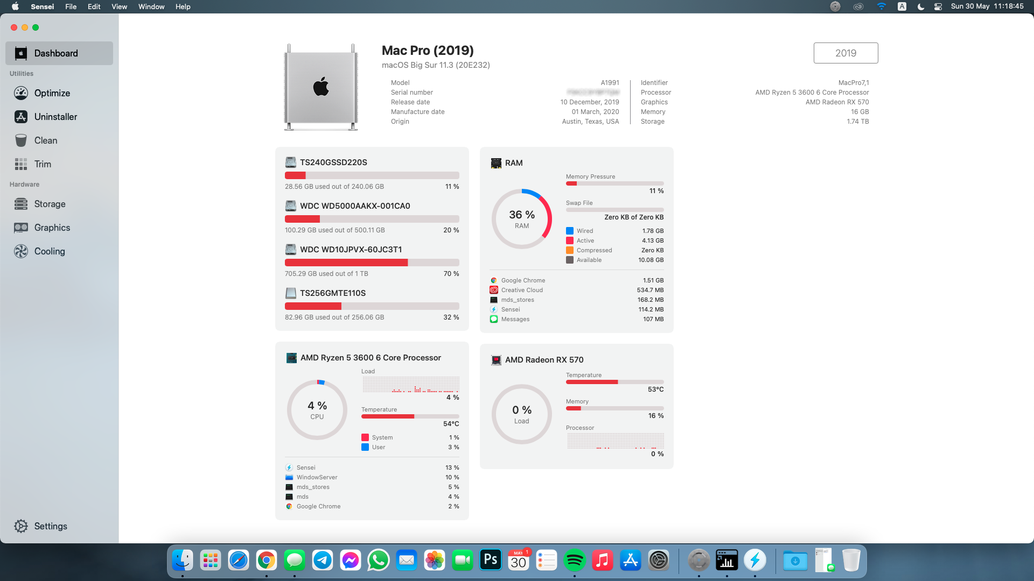1034x581 pixels.
Task: Open Storage hardware section
Action: (x=50, y=204)
